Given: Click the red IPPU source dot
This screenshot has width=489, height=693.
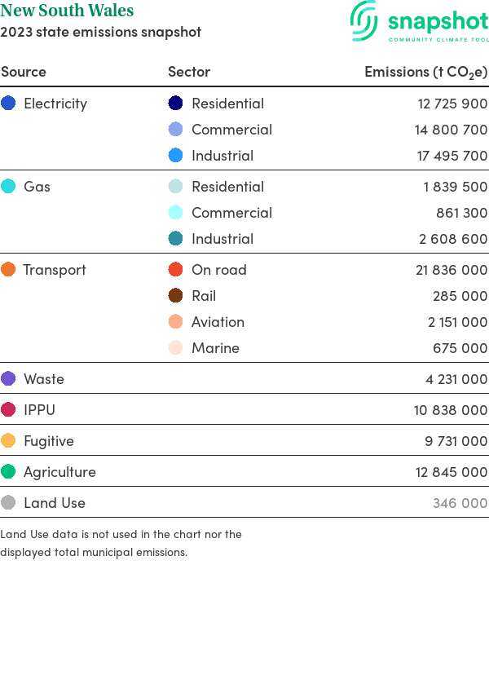Looking at the screenshot, I should [x=8, y=410].
